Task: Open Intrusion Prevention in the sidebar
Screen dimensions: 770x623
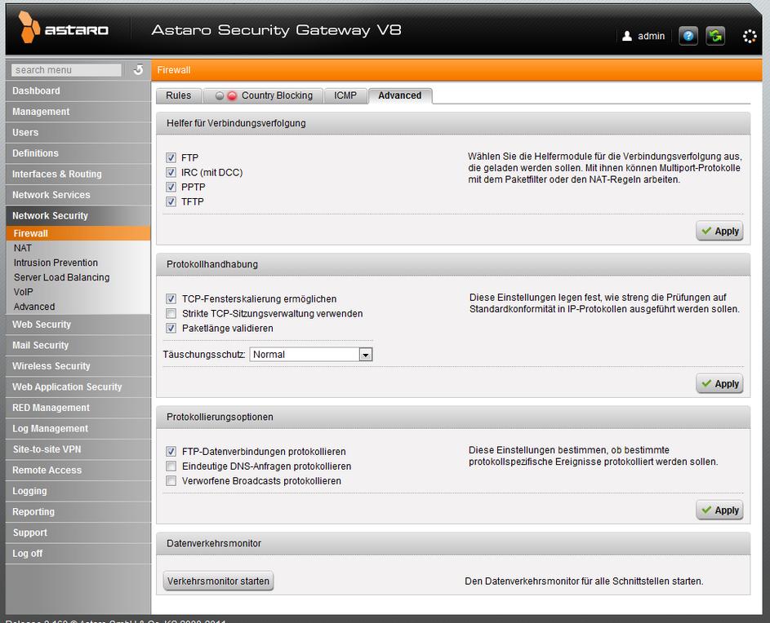Action: 56,263
